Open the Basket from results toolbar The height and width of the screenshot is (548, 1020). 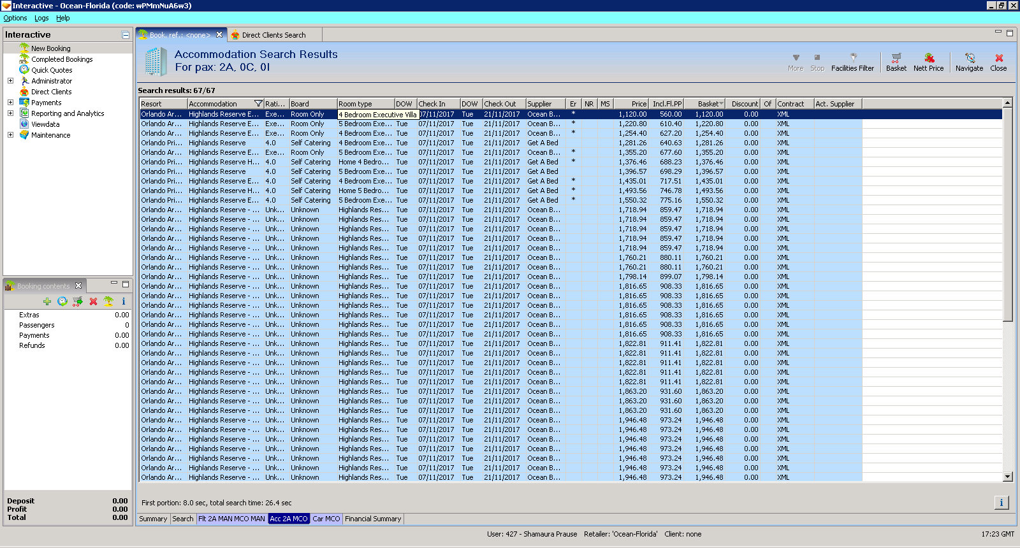tap(896, 62)
